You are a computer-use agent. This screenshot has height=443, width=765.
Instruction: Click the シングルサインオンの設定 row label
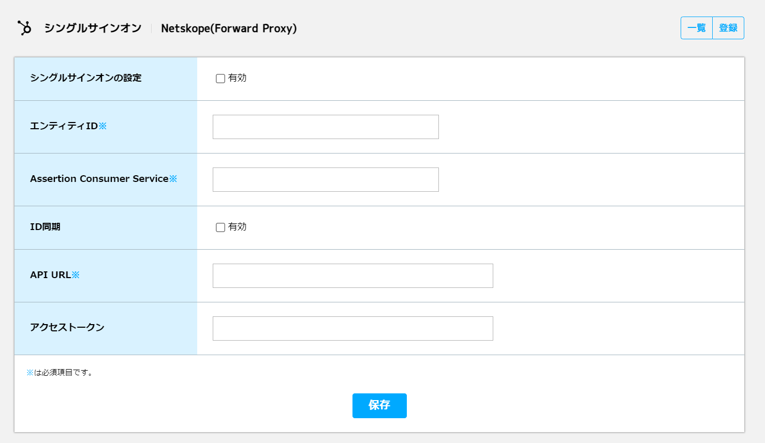coord(86,78)
